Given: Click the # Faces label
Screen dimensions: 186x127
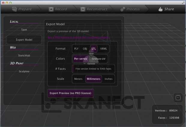Looking at the screenshot, I should tap(61, 69).
